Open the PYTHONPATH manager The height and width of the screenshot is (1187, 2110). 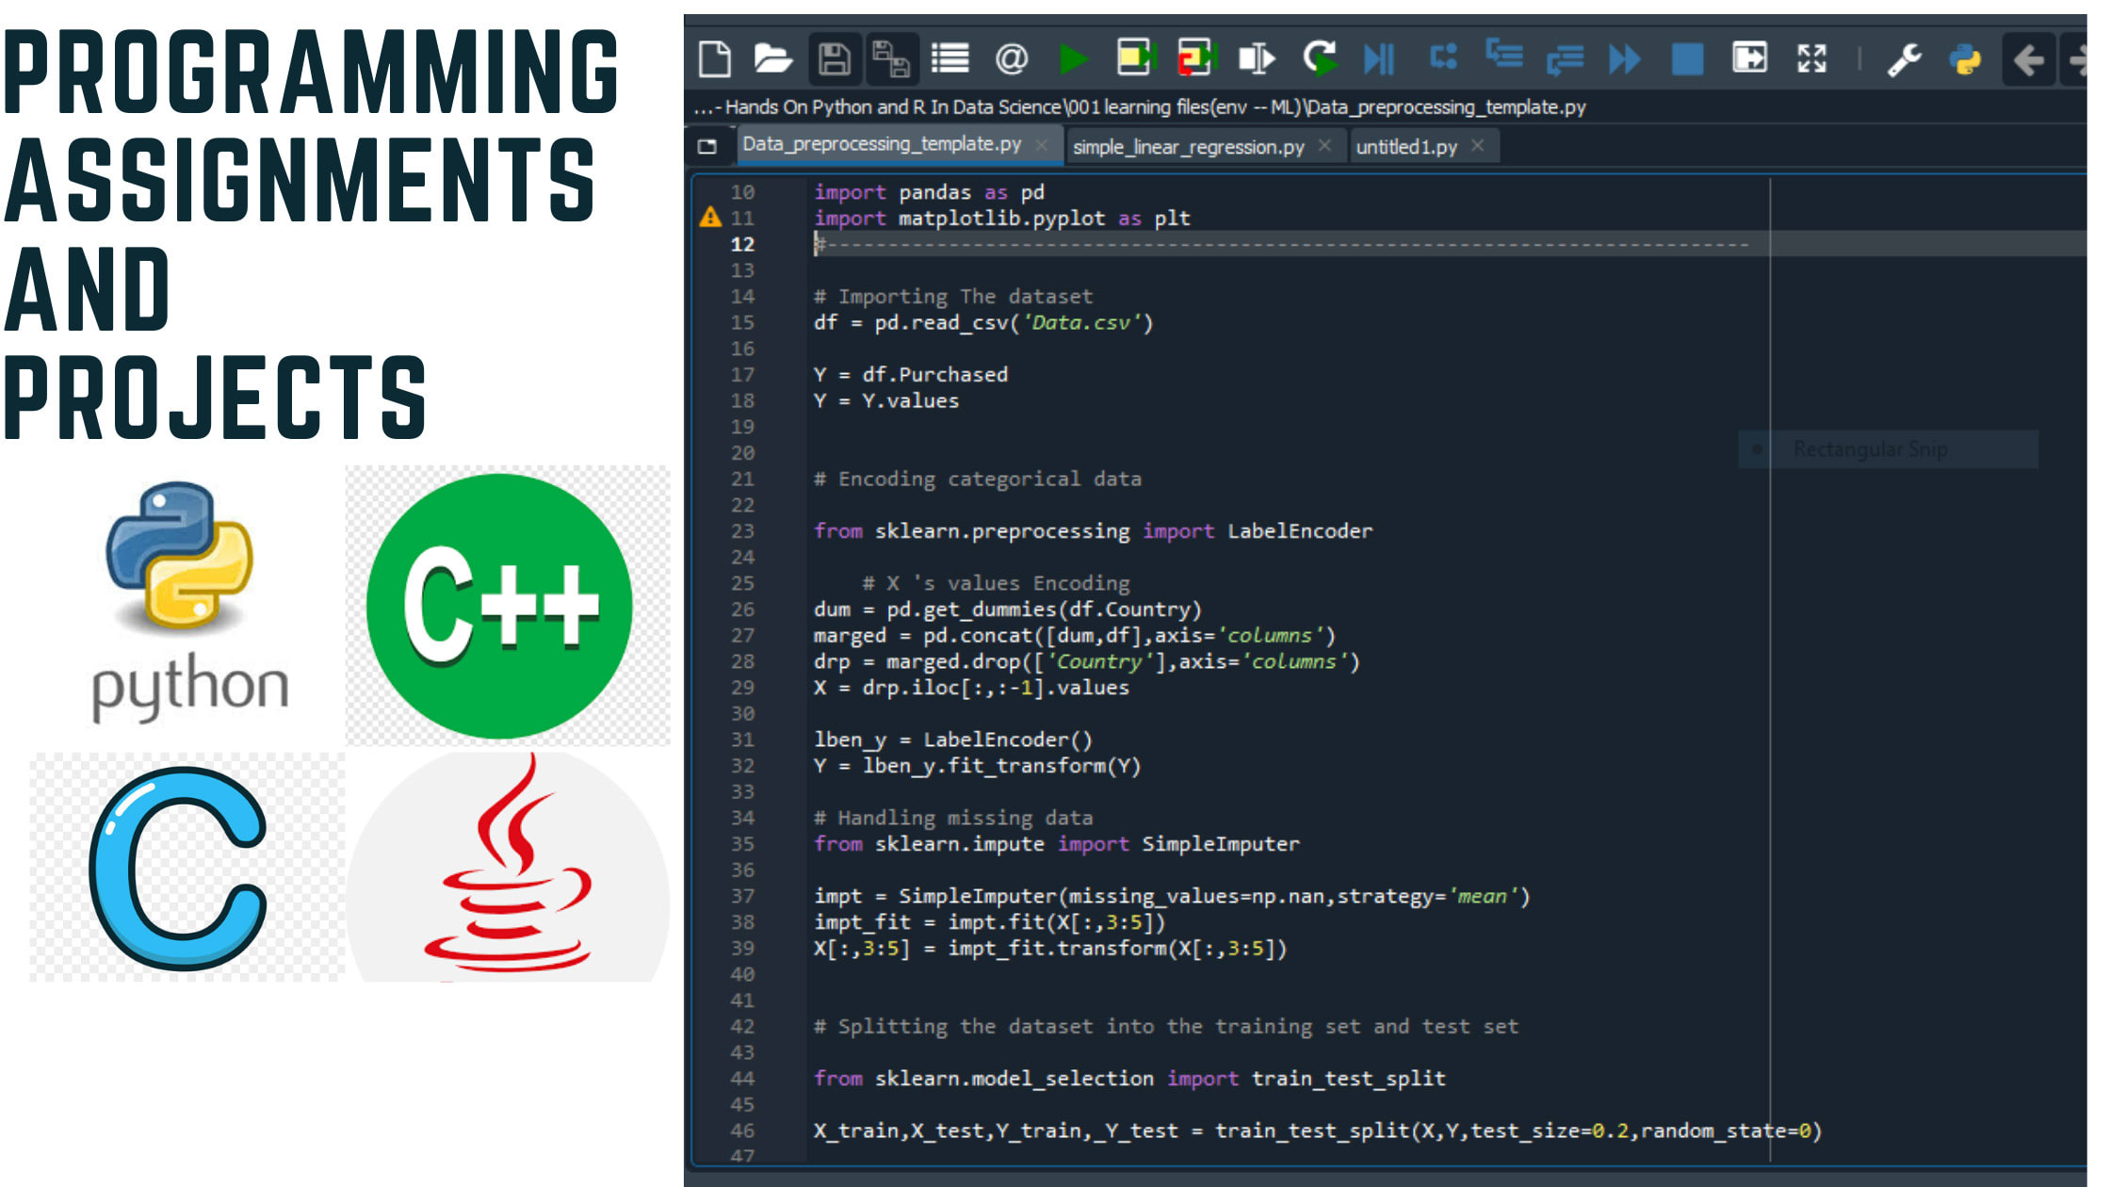coord(1964,58)
